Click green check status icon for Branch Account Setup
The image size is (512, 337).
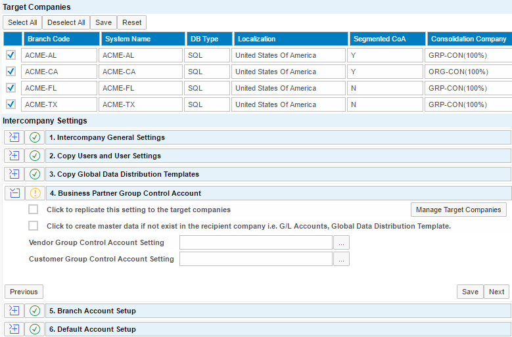[35, 311]
